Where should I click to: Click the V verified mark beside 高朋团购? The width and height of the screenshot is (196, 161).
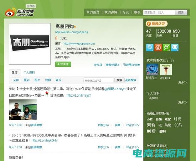point(75,27)
